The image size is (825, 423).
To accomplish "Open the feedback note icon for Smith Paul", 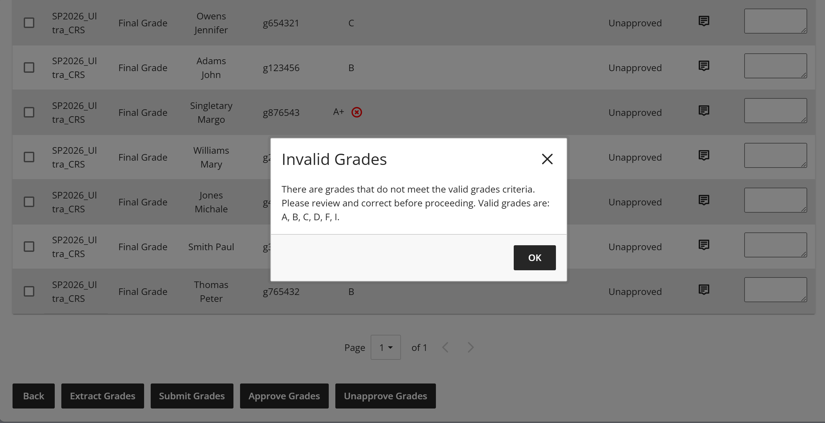I will (704, 245).
